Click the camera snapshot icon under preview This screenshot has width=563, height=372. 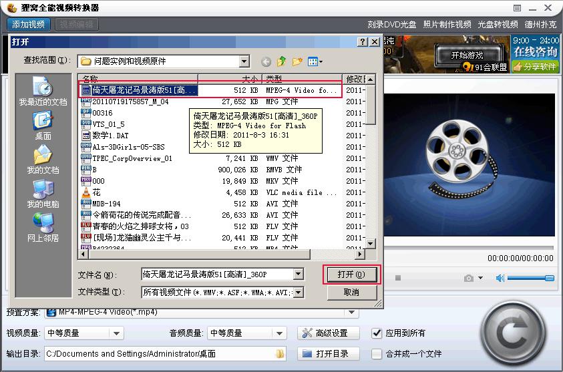(469, 278)
